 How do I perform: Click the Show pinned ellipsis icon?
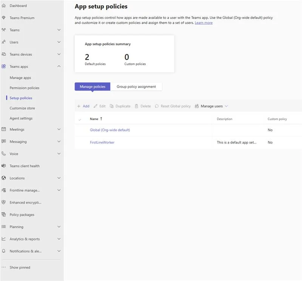[x=3, y=267]
